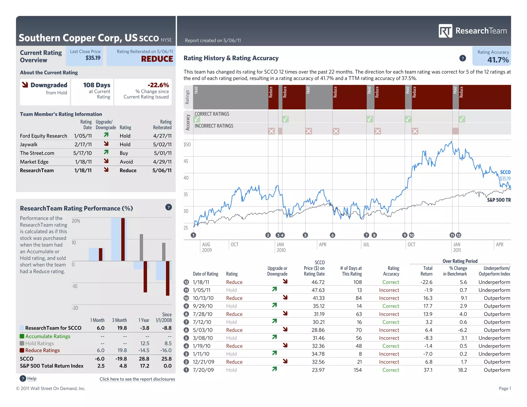Click Ford Equity Research green upgrade arrow
Image resolution: width=527 pixels, height=407 pixels.
106,135
